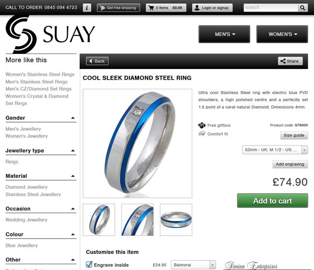Open the MEN'S menu
This screenshot has width=314, height=270.
tap(224, 34)
